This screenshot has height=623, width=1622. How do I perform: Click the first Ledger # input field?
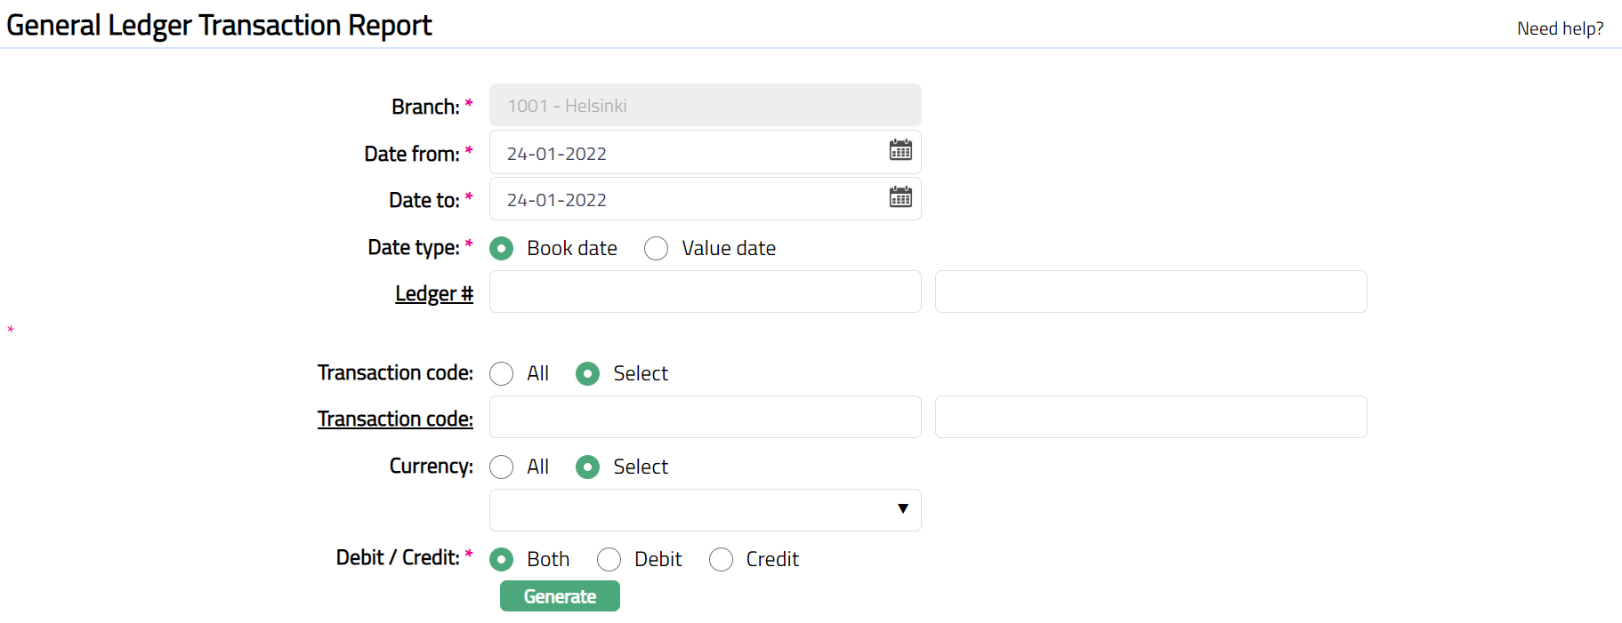point(706,292)
